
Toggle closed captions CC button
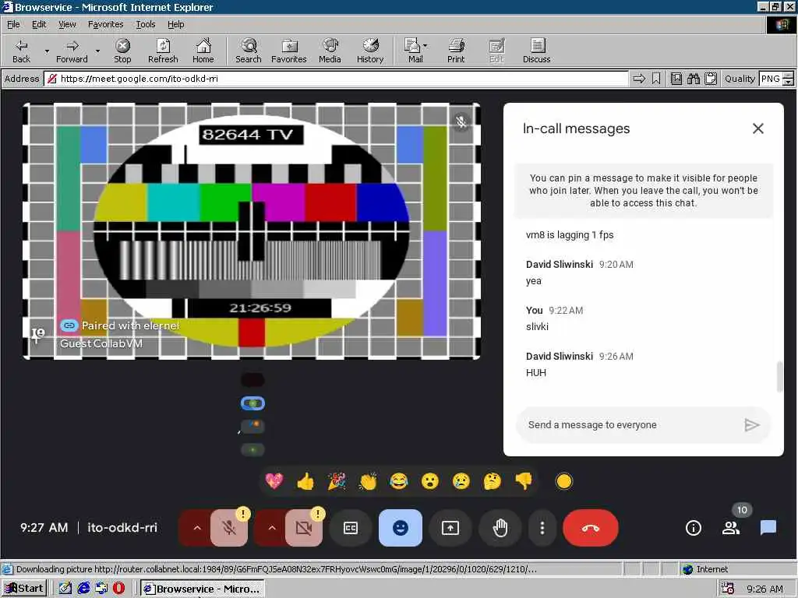351,528
